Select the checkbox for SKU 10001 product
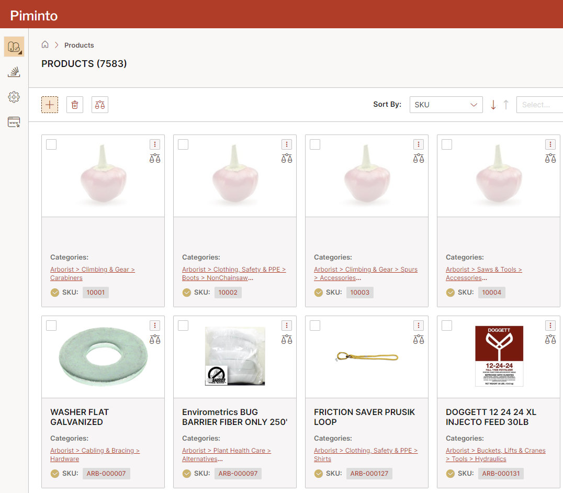The height and width of the screenshot is (493, 563). point(51,144)
